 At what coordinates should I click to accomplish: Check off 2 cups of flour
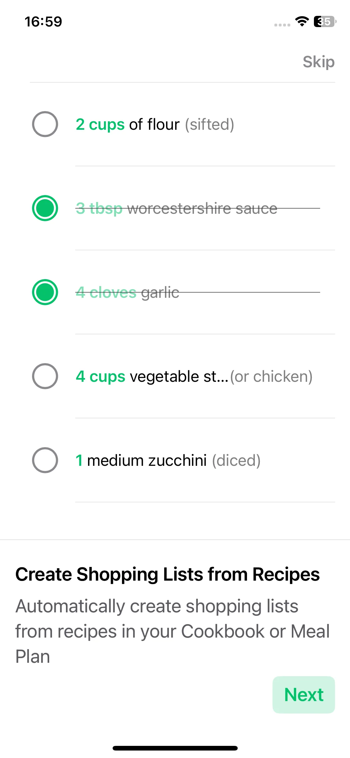coord(45,124)
